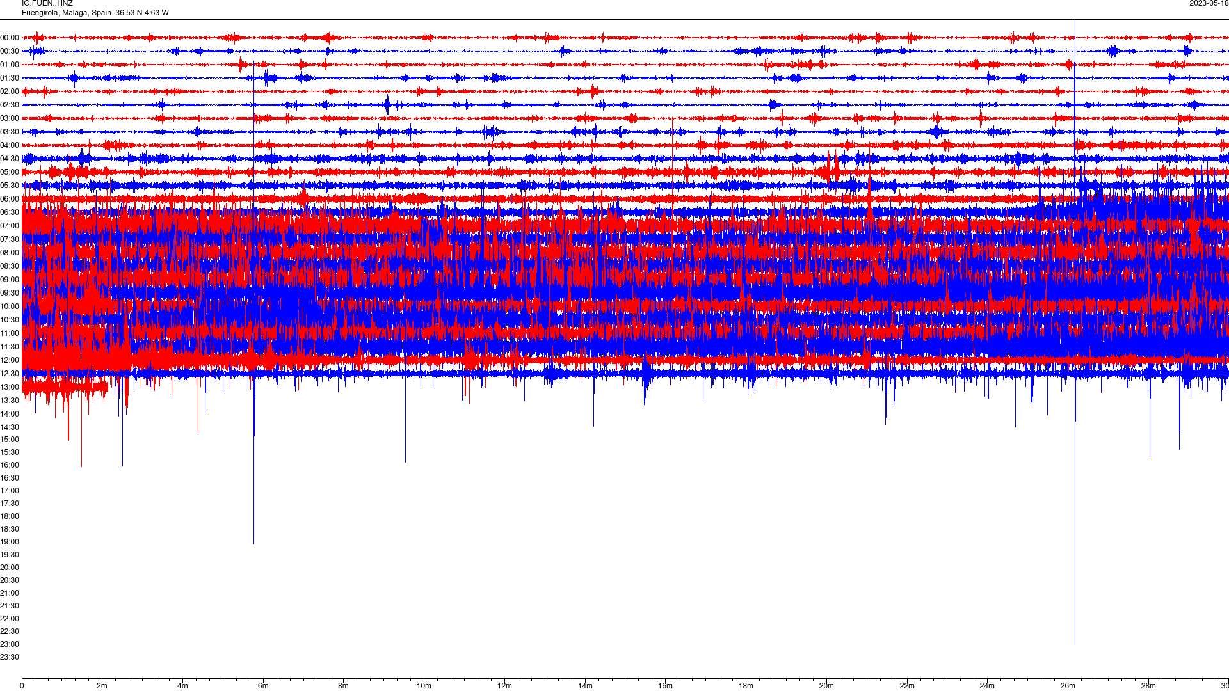
Task: Click the 14m tick on time axis
Action: (x=585, y=686)
